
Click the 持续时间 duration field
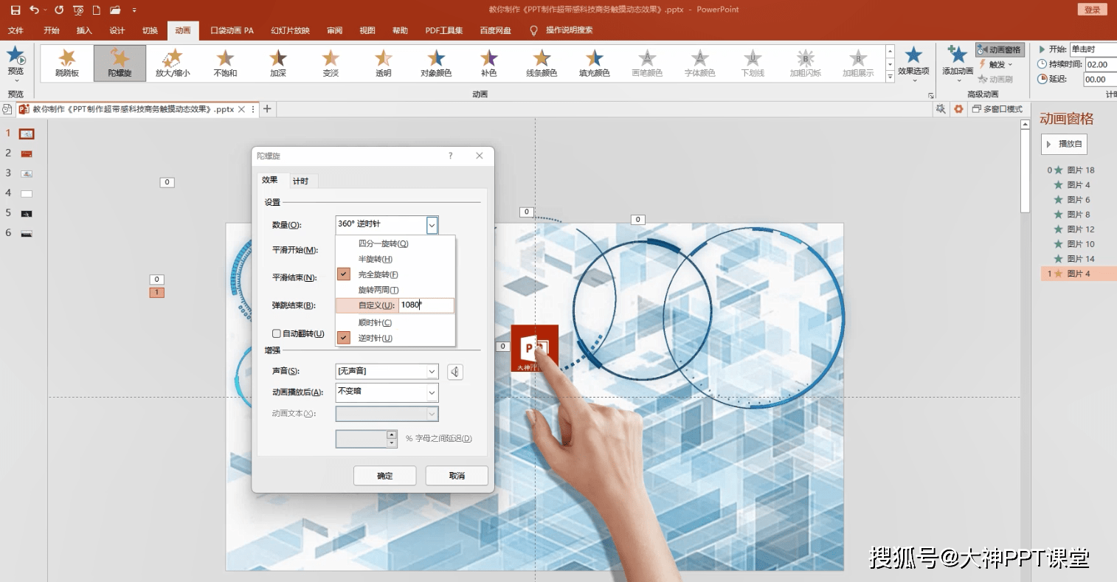point(1101,64)
